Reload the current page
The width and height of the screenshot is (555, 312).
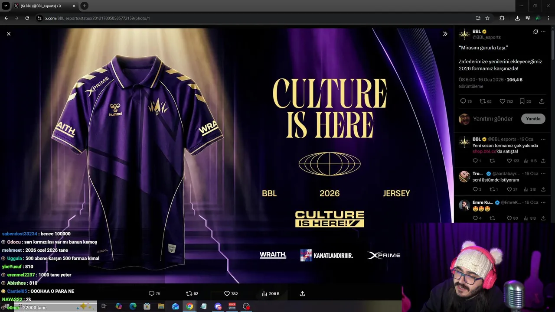[x=27, y=18]
